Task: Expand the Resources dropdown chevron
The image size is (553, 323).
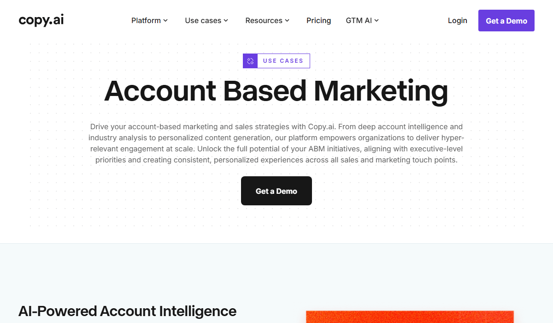Action: click(287, 21)
